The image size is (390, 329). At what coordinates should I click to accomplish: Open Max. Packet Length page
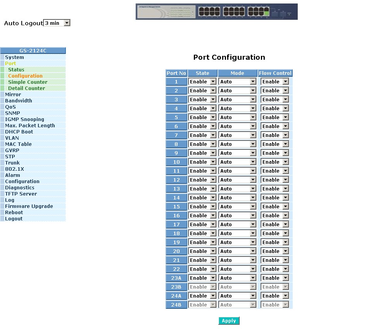coord(30,126)
